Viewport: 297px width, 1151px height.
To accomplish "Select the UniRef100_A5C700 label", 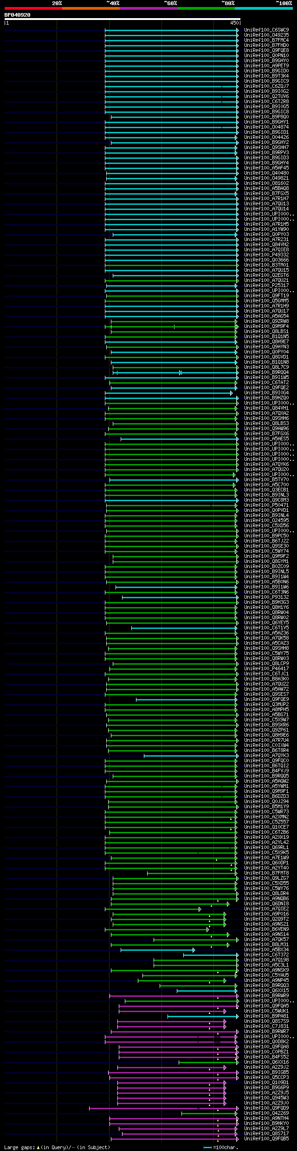I will [266, 484].
